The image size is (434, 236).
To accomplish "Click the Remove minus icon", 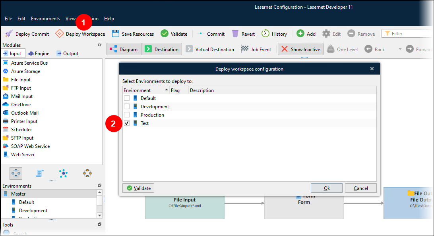I will pos(351,34).
